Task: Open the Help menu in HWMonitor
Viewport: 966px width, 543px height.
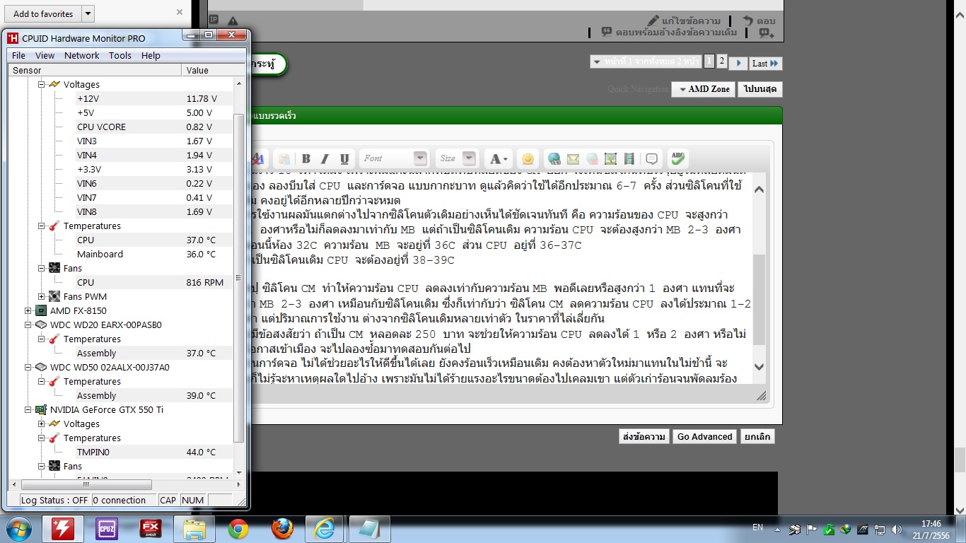Action: coord(151,55)
